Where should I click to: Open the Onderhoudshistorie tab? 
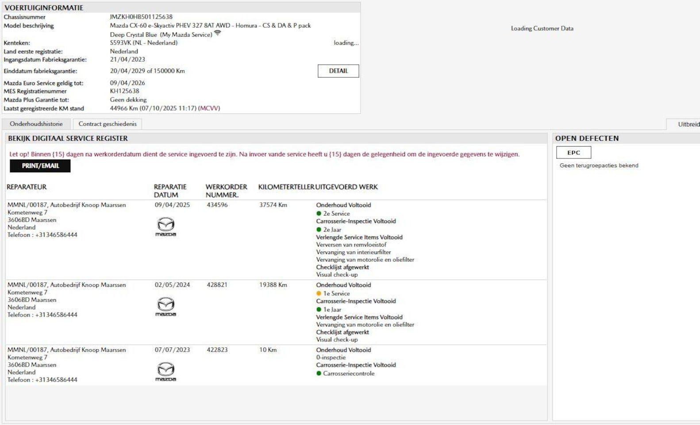click(x=36, y=124)
